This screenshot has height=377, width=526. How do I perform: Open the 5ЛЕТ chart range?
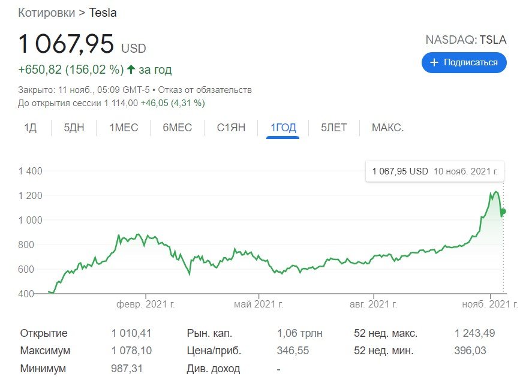click(x=333, y=128)
